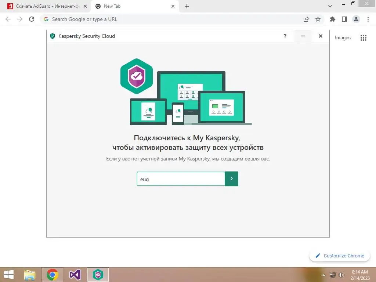376x282 pixels.
Task: Click Customize Chrome button
Action: coord(340,256)
